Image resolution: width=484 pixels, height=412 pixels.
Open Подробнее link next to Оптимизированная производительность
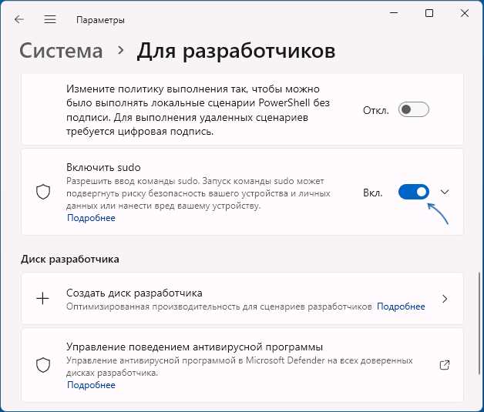coord(401,306)
